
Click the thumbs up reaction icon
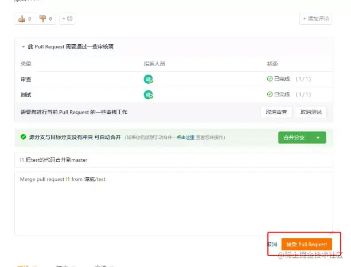tap(22, 18)
